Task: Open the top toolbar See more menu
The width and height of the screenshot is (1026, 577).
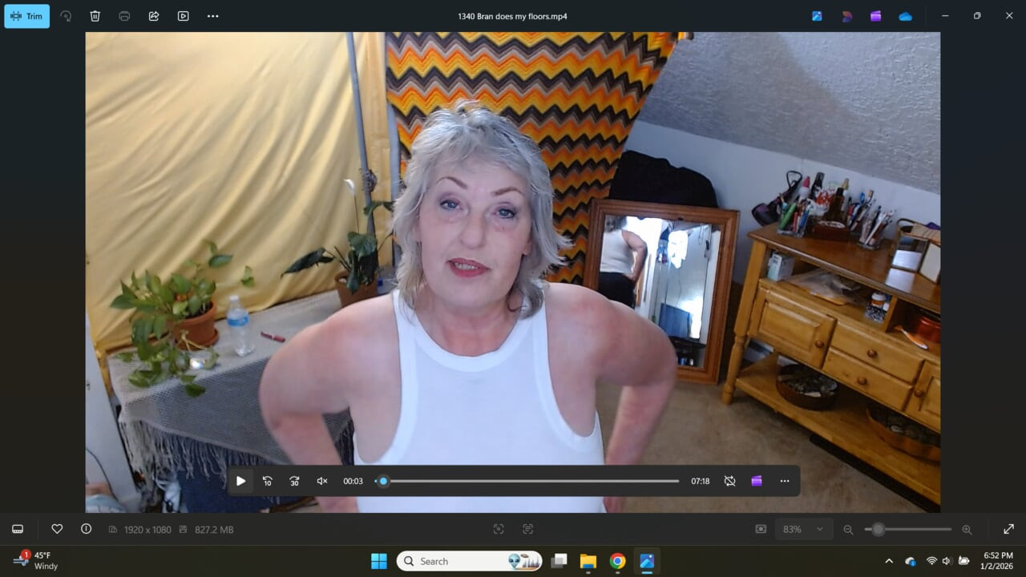Action: 212,16
